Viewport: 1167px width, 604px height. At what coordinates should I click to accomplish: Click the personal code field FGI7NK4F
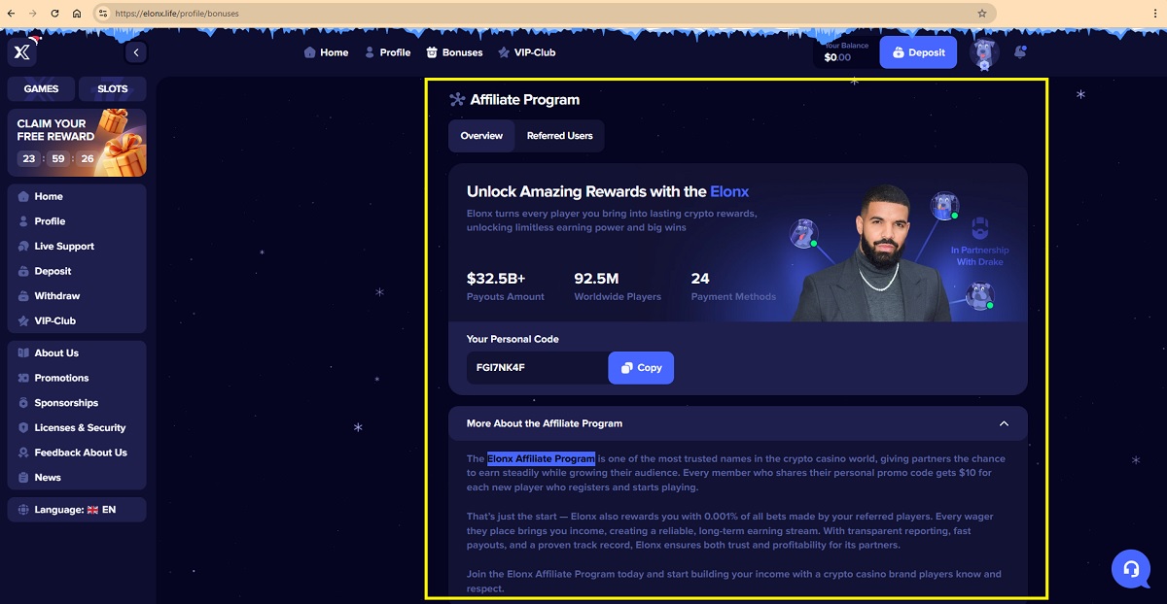pos(538,368)
